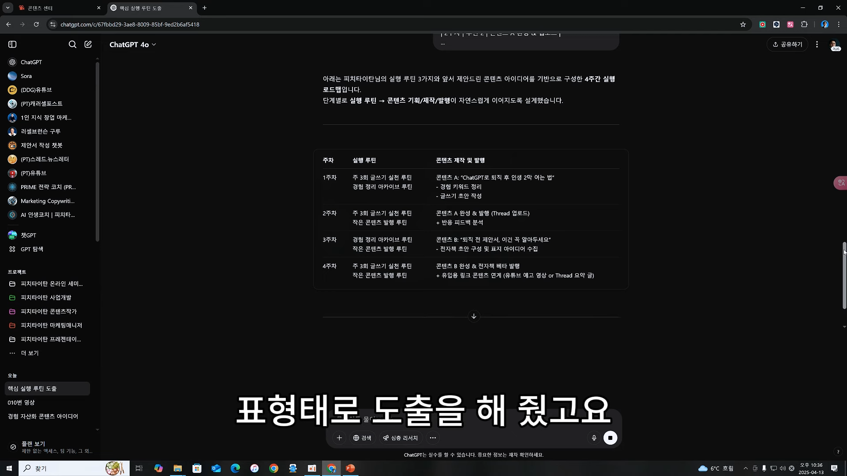Viewport: 847px width, 476px height.
Task: Open chat search with the magnifier icon
Action: [73, 44]
